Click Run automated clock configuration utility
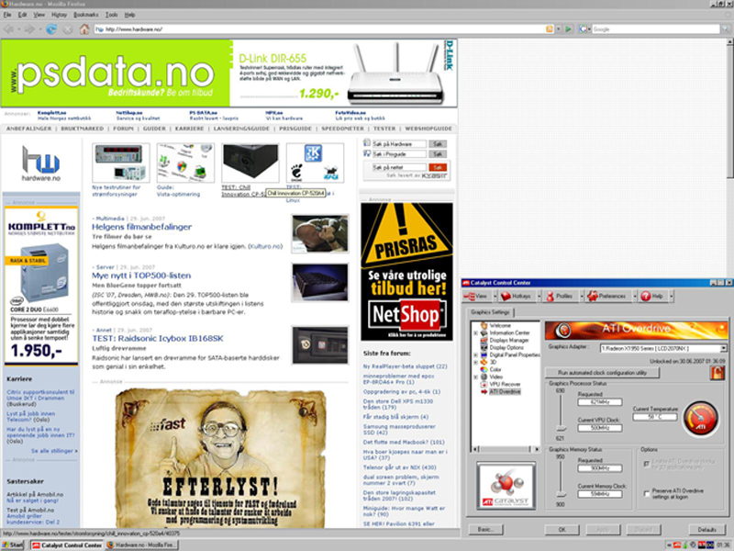734x551 pixels. point(602,373)
